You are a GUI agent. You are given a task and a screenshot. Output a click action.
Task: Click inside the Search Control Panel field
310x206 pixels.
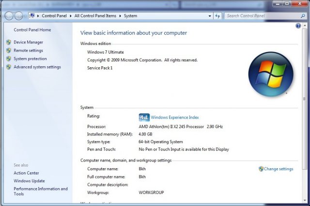pyautogui.click(x=262, y=16)
